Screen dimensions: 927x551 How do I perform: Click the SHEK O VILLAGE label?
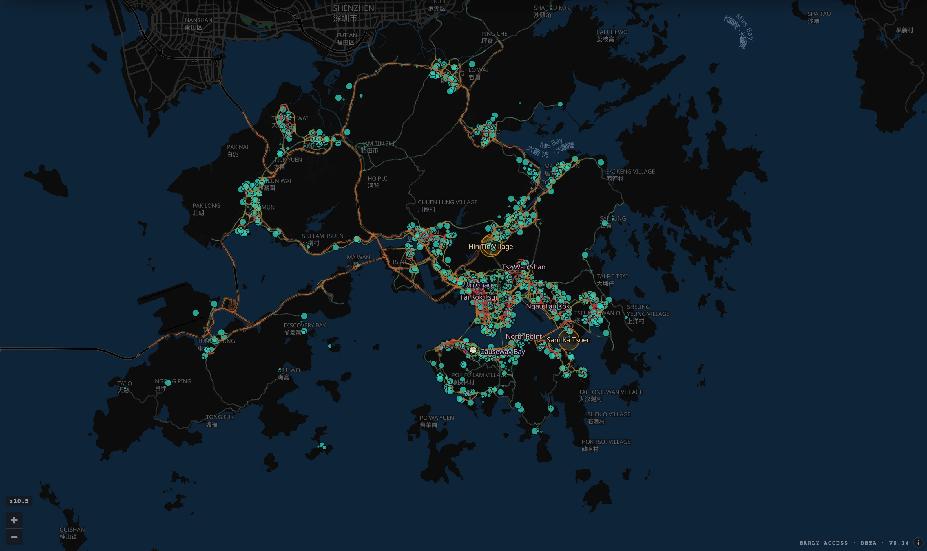click(609, 418)
